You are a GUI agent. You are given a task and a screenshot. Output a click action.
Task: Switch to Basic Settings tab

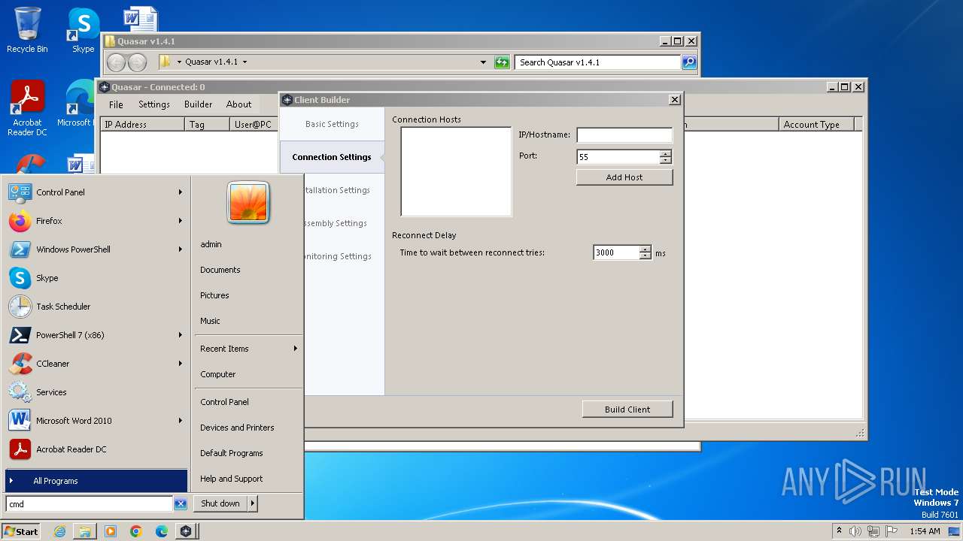pos(332,124)
